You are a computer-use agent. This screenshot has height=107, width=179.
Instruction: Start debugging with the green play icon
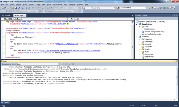[x=51, y=8]
